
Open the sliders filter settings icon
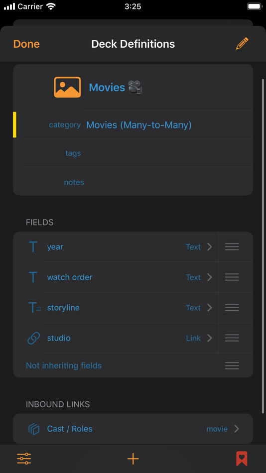click(24, 459)
